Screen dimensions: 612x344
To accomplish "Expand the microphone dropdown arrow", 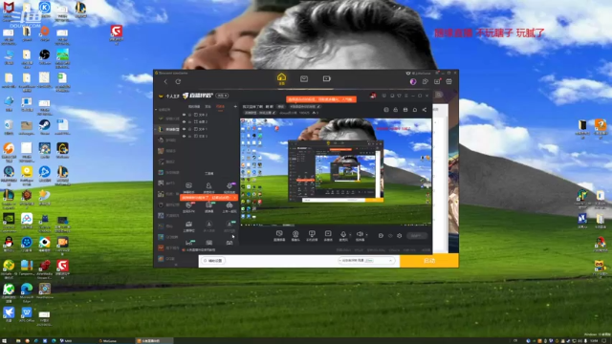I will tap(350, 235).
